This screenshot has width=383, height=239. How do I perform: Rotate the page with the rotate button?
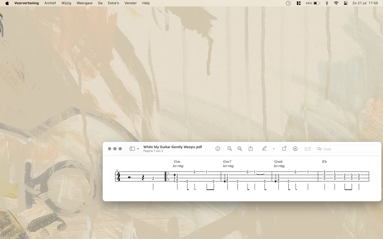click(x=284, y=149)
